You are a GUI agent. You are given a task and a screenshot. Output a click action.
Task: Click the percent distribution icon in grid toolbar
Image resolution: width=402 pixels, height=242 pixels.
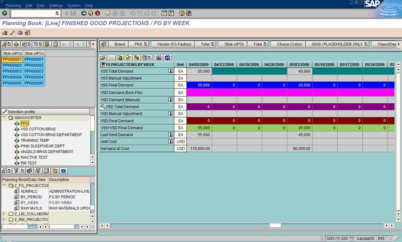click(x=137, y=58)
